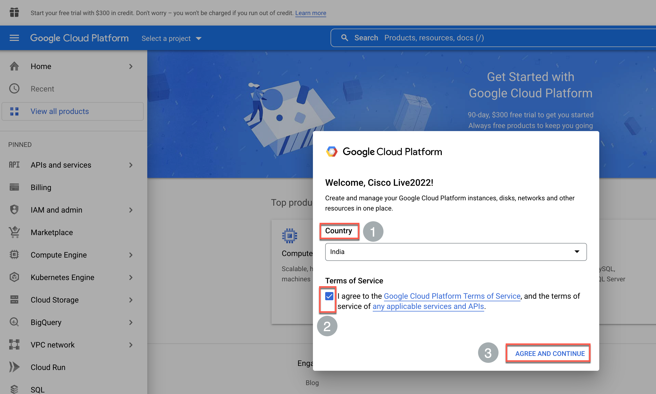Click the Billing card icon

coord(14,187)
